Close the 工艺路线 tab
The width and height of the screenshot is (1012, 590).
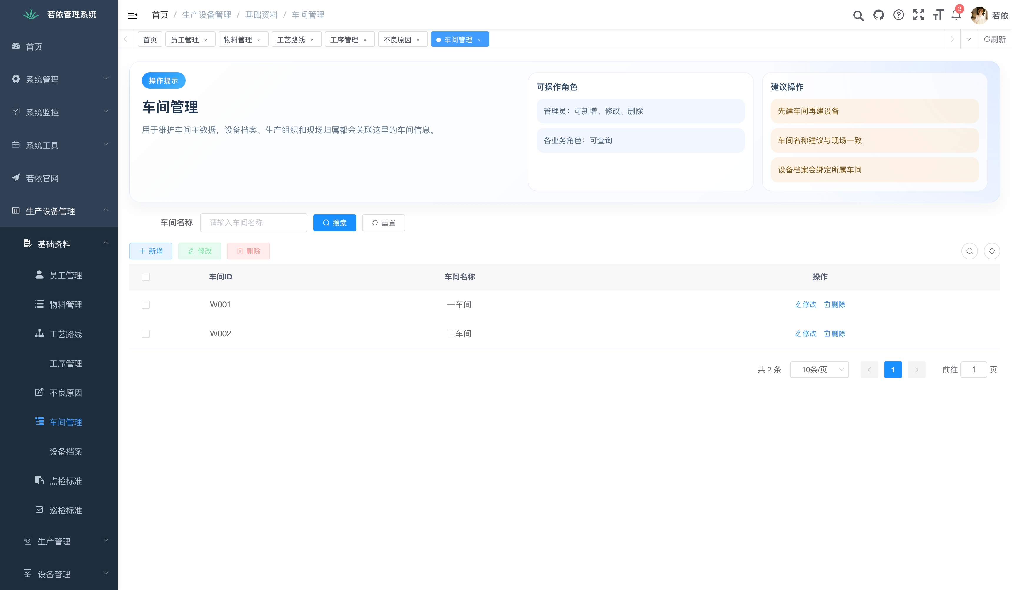[312, 40]
